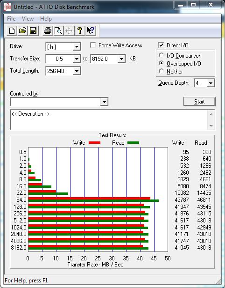
Task: Expand the Queue Depth dropdown
Action: [211, 83]
